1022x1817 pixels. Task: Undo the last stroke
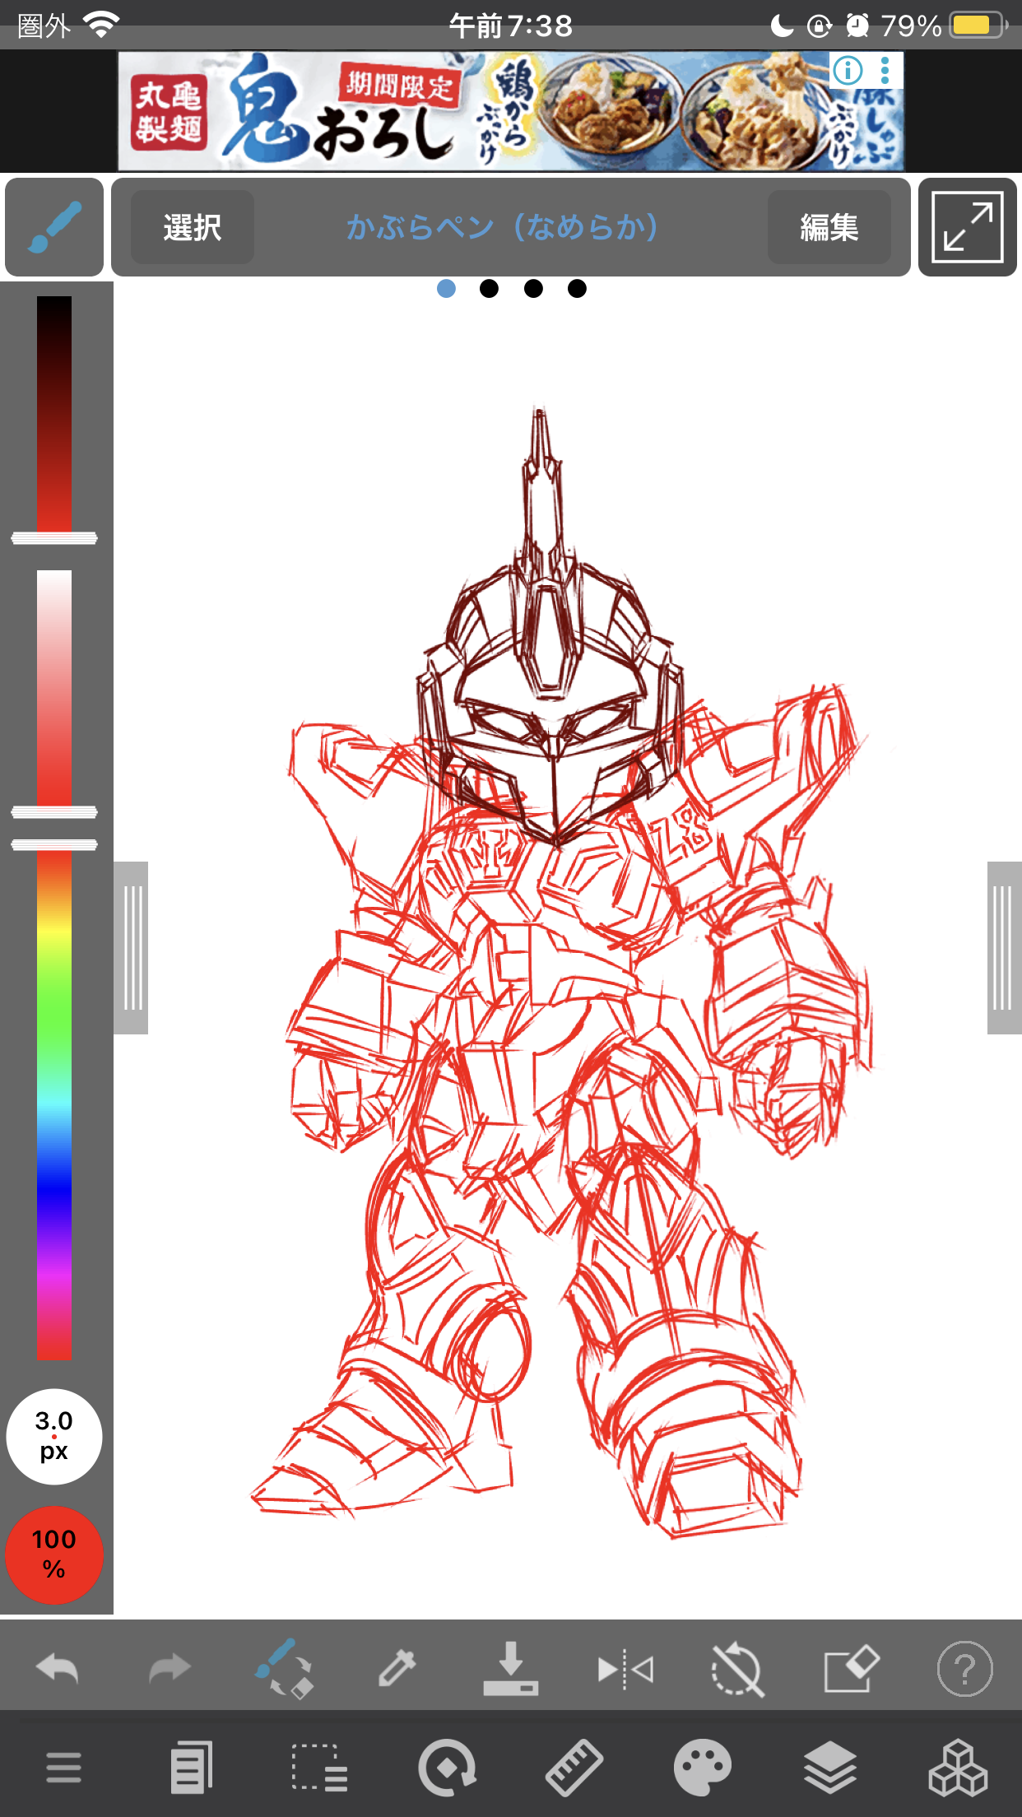click(58, 1669)
